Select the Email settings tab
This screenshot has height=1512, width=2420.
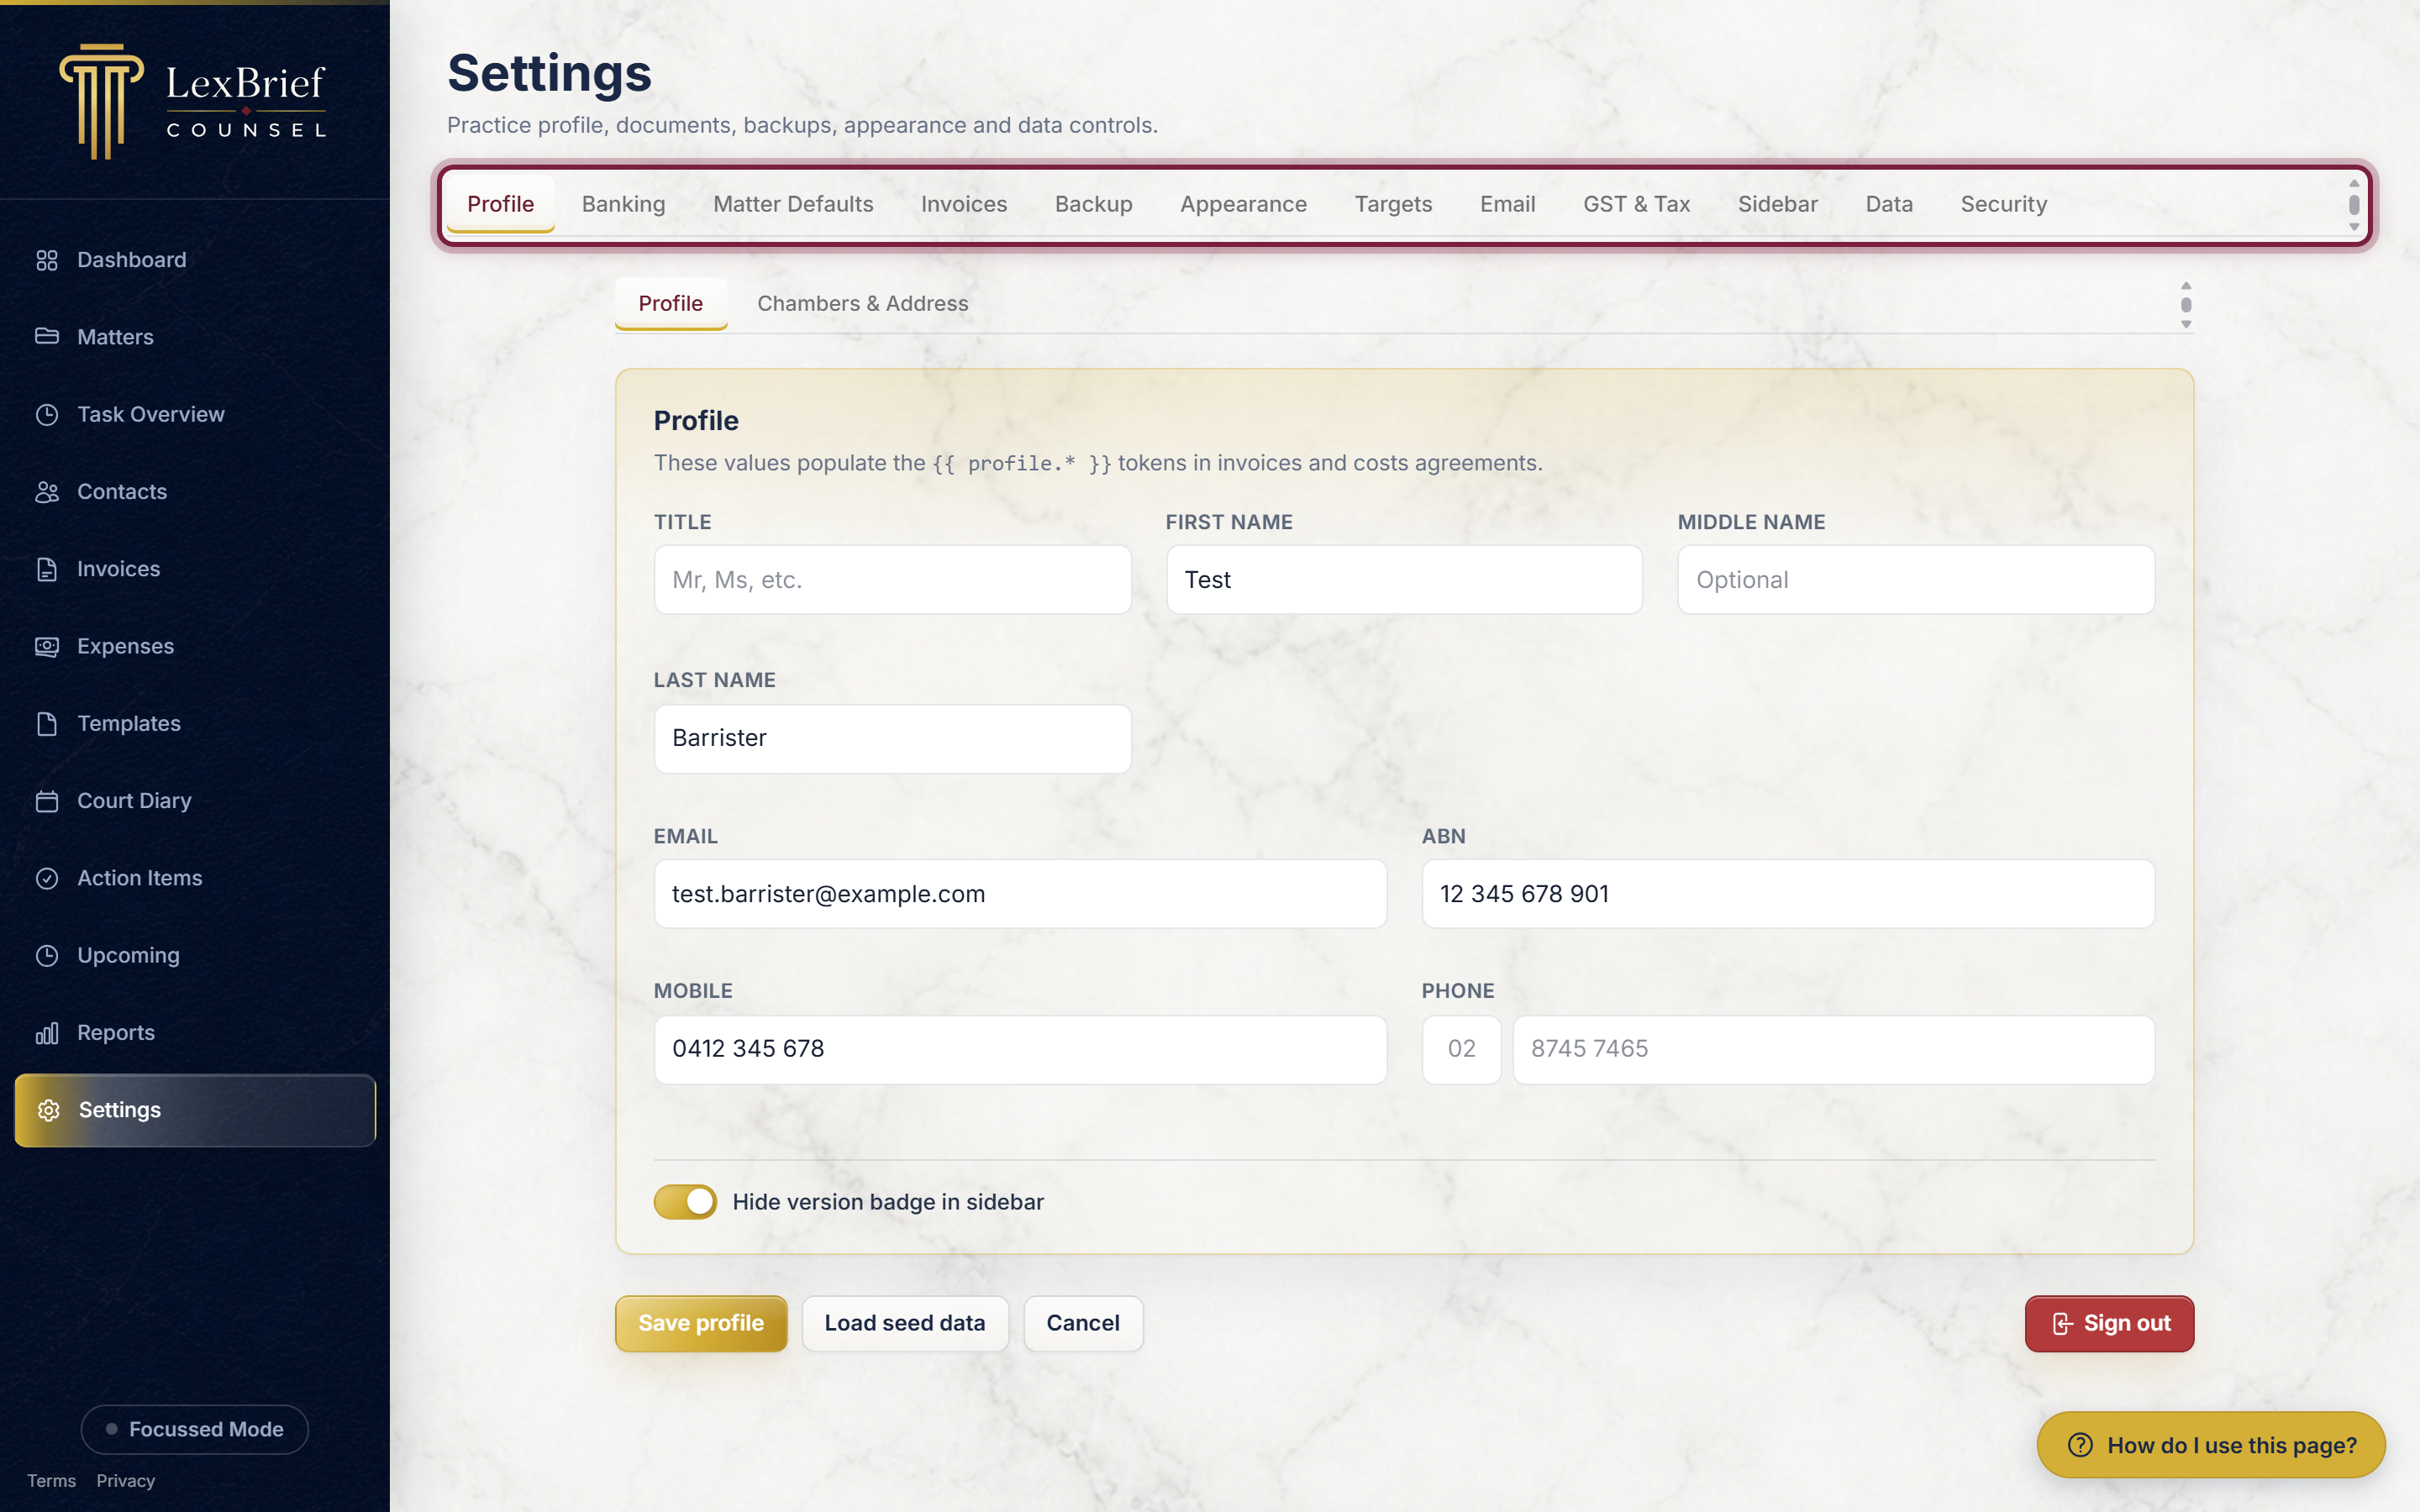tap(1507, 204)
